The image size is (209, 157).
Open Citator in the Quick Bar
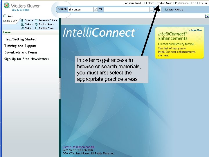[26, 28]
